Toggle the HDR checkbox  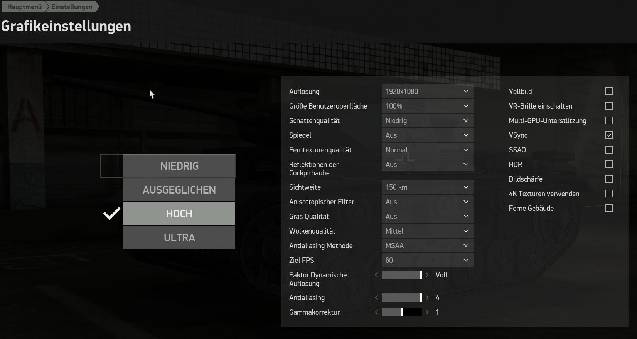point(609,164)
